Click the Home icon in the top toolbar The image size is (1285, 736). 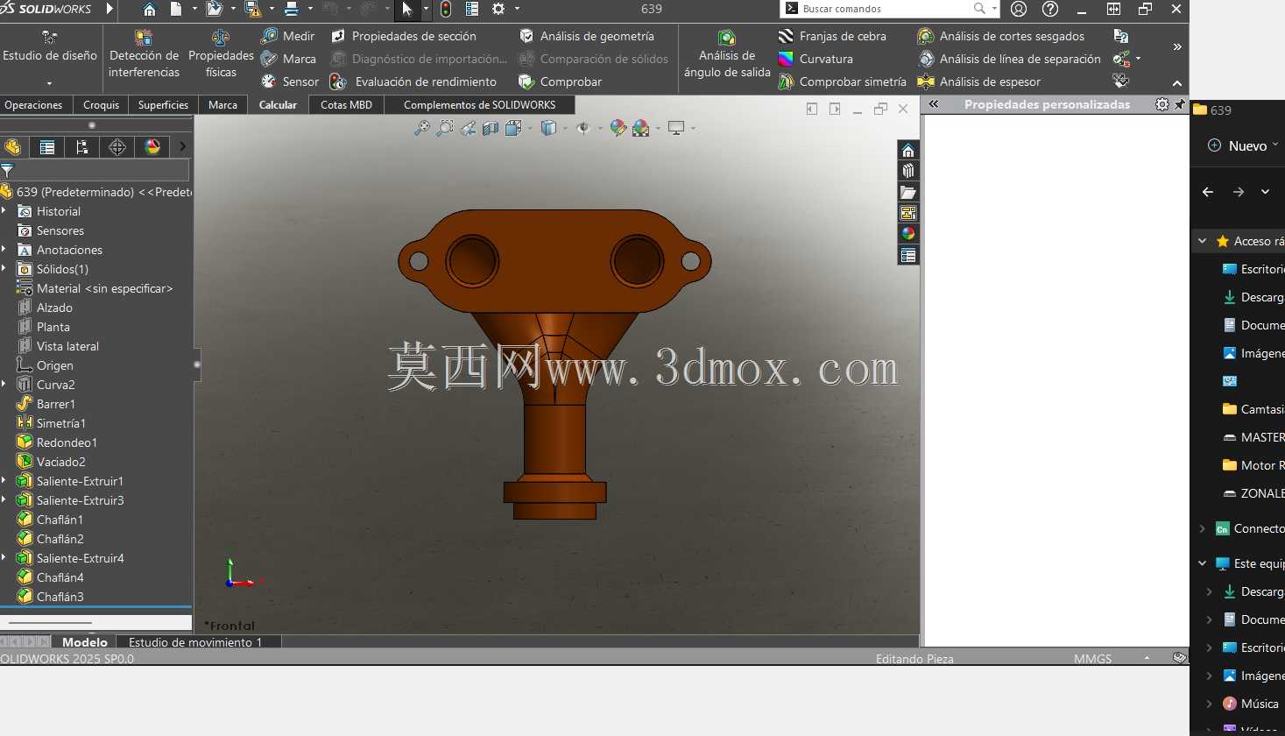149,9
